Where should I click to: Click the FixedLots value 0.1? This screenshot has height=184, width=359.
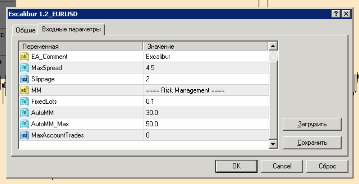206,102
